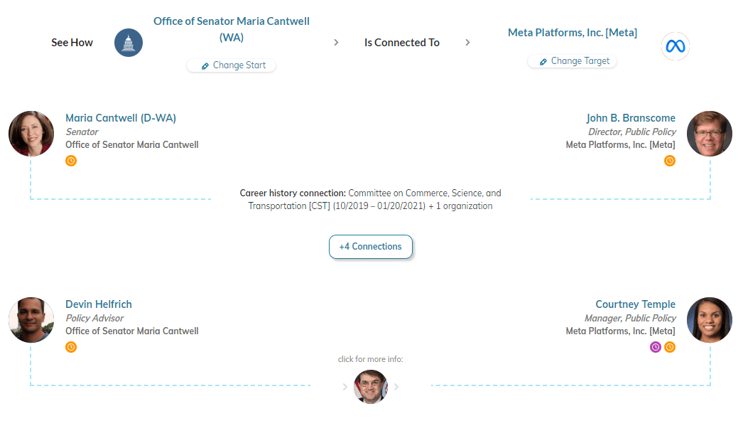Click the Capitol building icon
The width and height of the screenshot is (743, 421).
pos(129,43)
